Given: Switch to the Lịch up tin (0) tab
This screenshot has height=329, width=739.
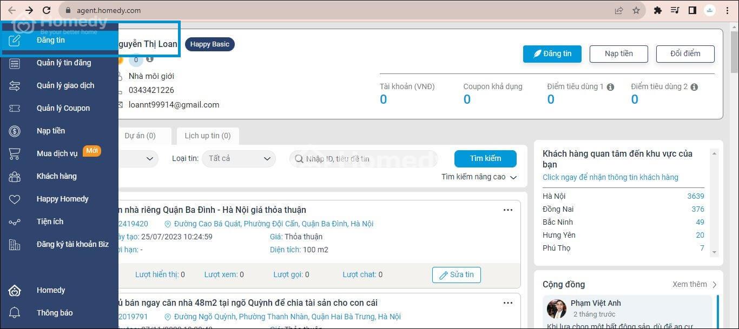Looking at the screenshot, I should click(x=207, y=136).
